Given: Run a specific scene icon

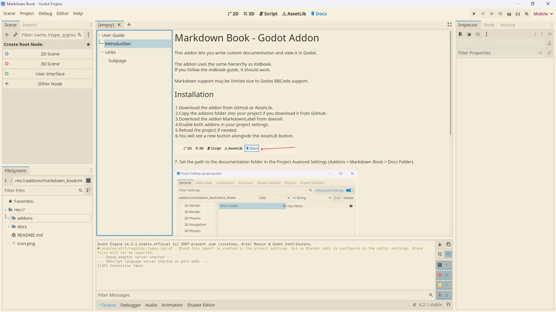Looking at the screenshot, I should [x=518, y=14].
